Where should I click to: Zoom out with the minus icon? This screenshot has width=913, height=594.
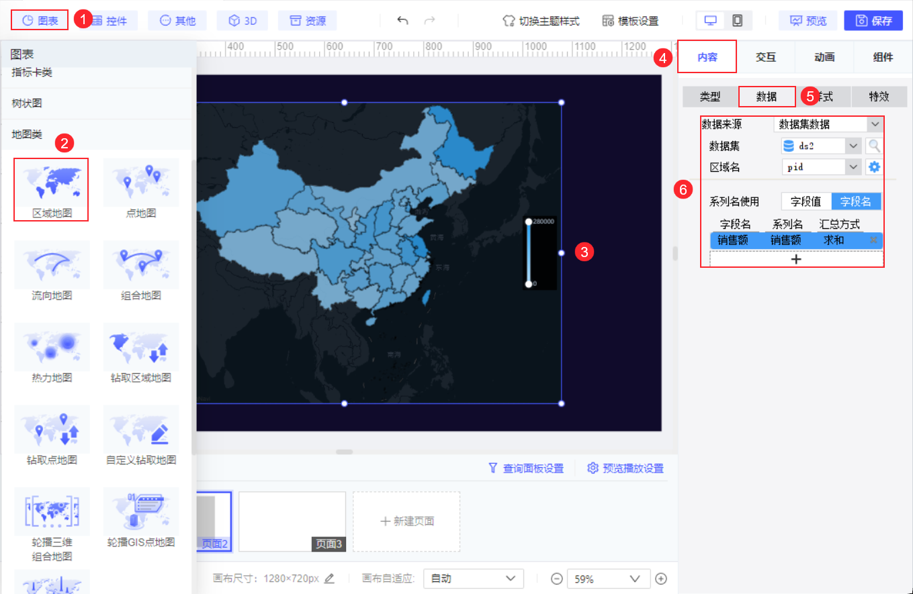point(556,579)
